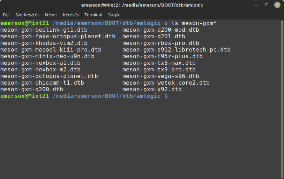Minimize the terminal window
Viewport: 284px width, 179px height.
[256, 5]
